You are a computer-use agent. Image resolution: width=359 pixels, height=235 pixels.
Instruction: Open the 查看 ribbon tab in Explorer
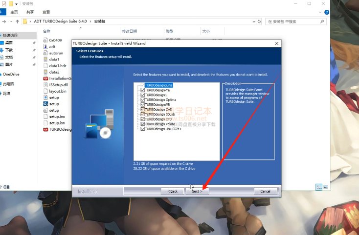[x=46, y=12]
